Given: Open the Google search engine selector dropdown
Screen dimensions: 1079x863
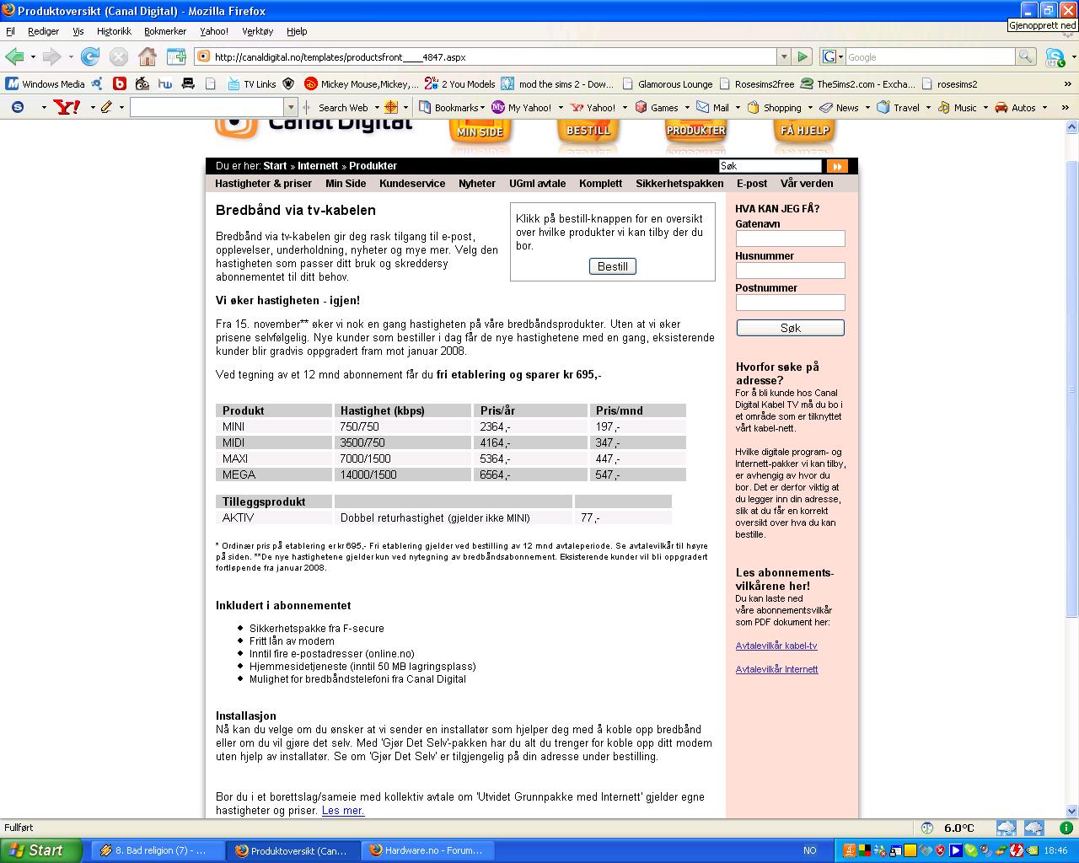Looking at the screenshot, I should click(840, 56).
